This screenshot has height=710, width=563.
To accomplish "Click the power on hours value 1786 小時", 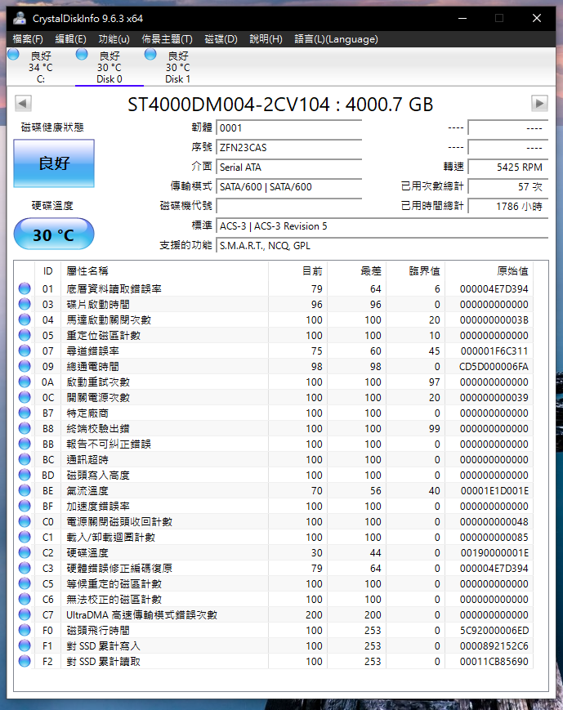I will 507,206.
